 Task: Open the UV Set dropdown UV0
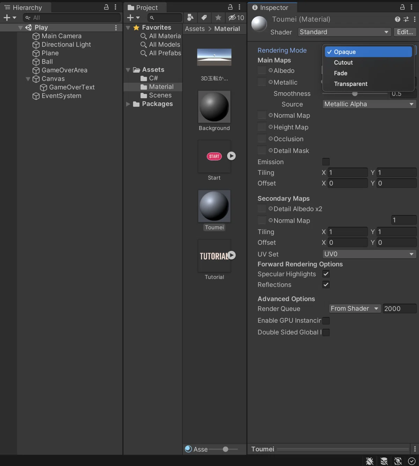point(369,254)
